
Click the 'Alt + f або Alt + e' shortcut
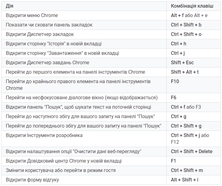point(189,16)
